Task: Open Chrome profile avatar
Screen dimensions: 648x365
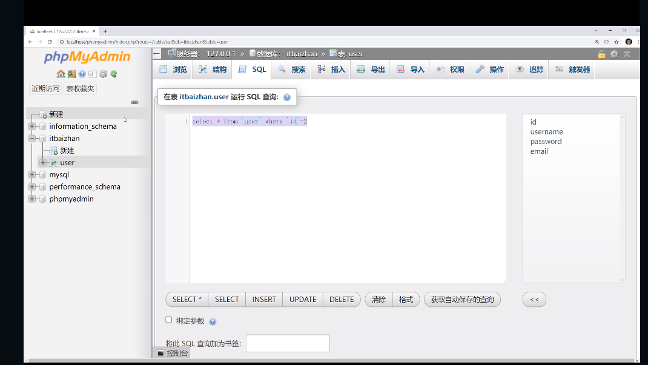Action: pos(629,42)
